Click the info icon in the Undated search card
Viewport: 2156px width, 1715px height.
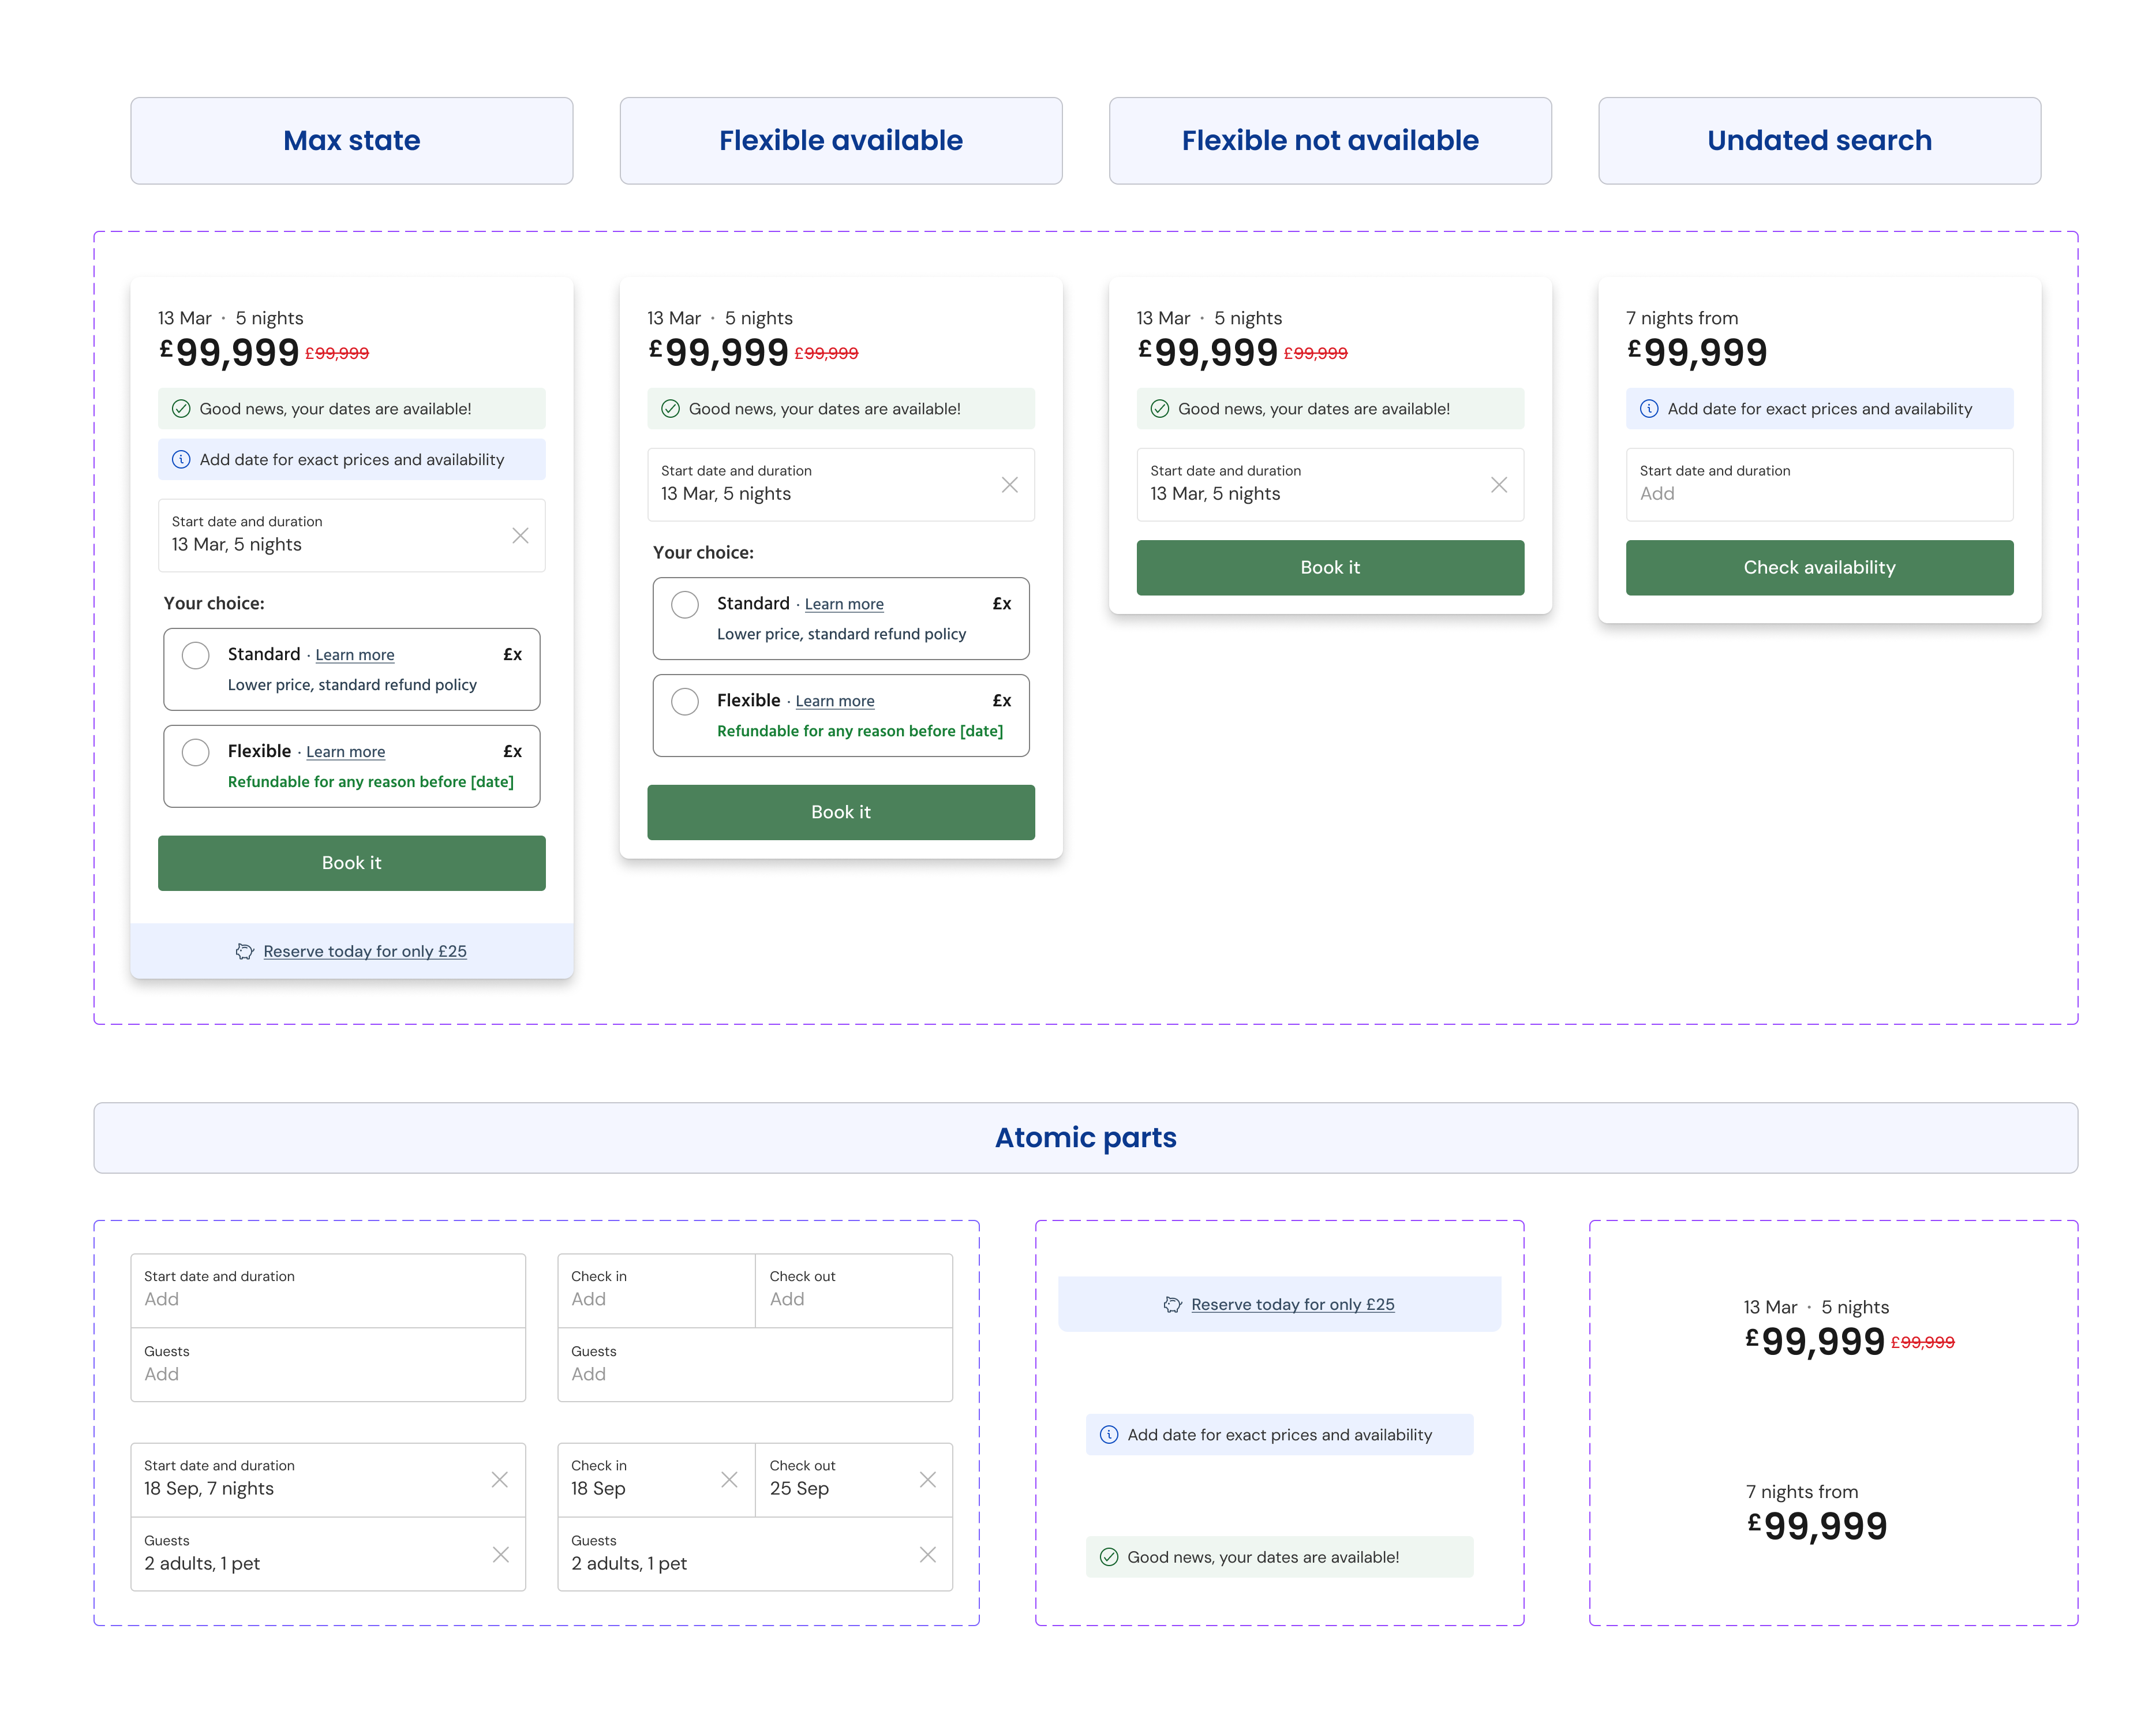pos(1649,409)
